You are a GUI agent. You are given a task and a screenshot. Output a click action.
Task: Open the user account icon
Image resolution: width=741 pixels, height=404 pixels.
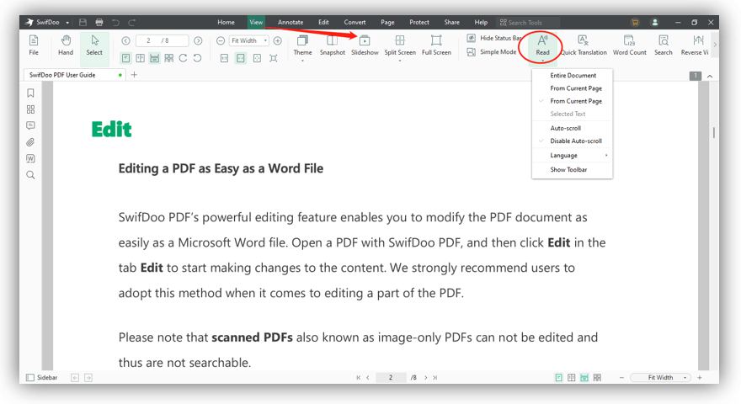pos(655,22)
